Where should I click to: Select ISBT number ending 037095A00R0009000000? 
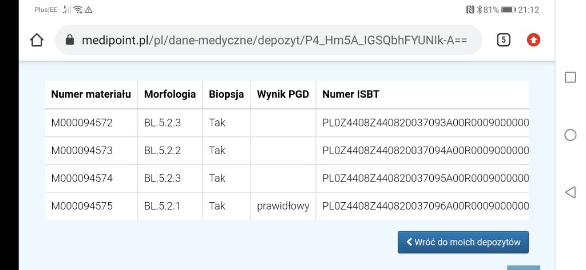tap(425, 178)
